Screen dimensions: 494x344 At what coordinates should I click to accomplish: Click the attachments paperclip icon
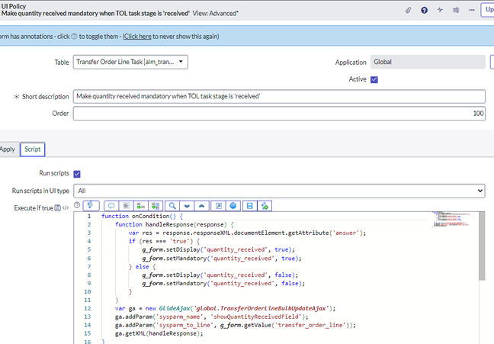[x=409, y=11]
